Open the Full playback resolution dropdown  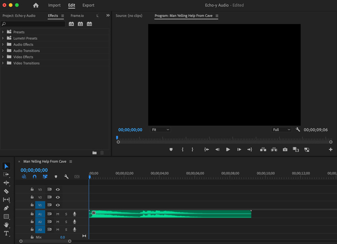coord(281,130)
